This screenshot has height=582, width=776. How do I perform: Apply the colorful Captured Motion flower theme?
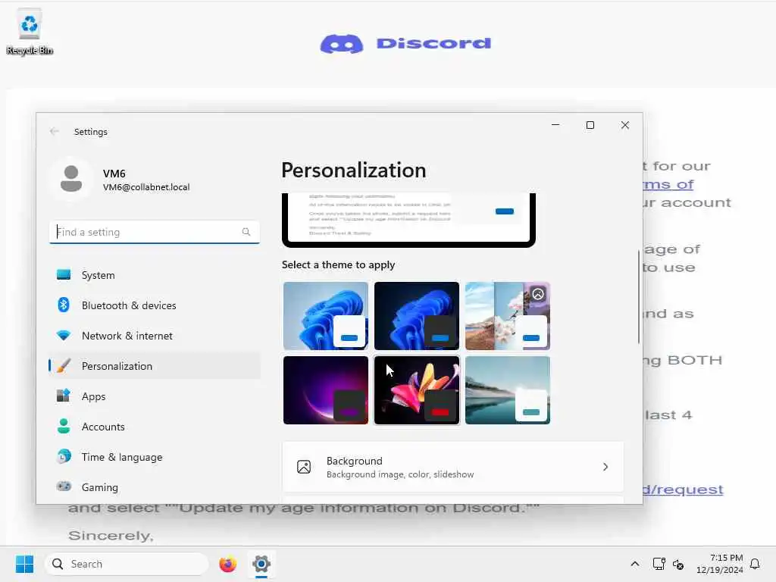417,390
